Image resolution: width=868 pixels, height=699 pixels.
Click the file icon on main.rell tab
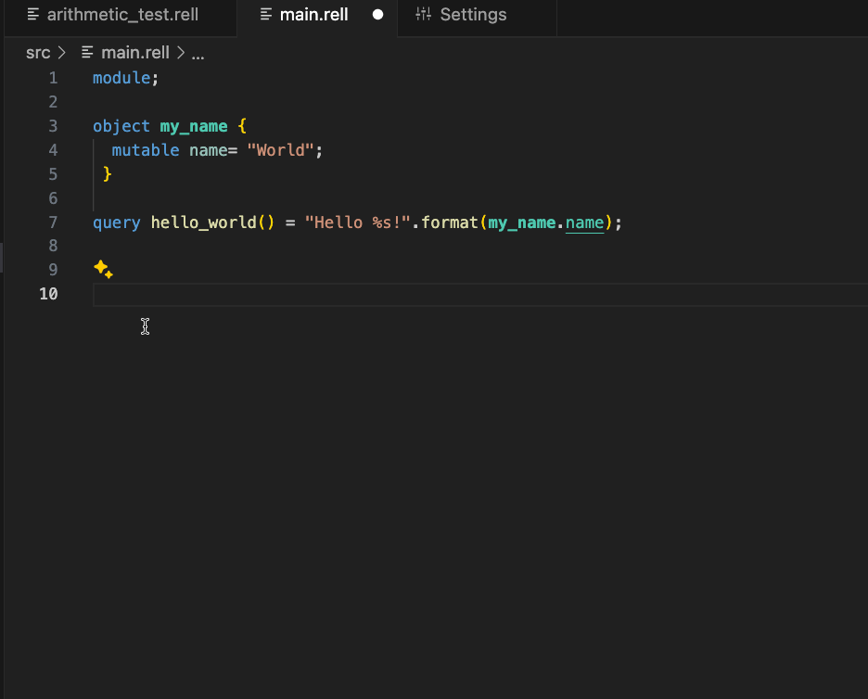click(266, 15)
